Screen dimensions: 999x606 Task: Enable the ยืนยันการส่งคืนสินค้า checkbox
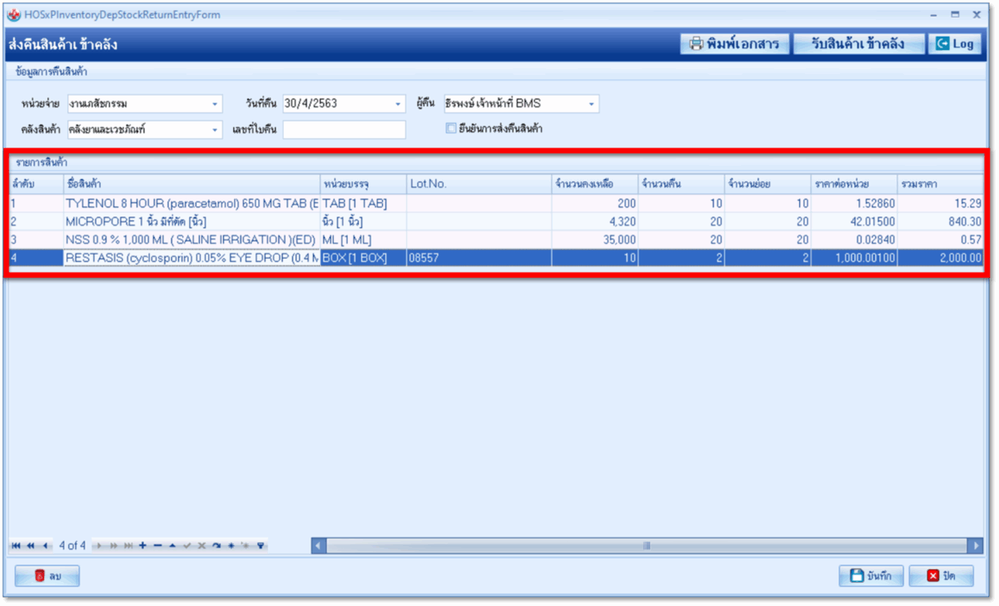451,128
